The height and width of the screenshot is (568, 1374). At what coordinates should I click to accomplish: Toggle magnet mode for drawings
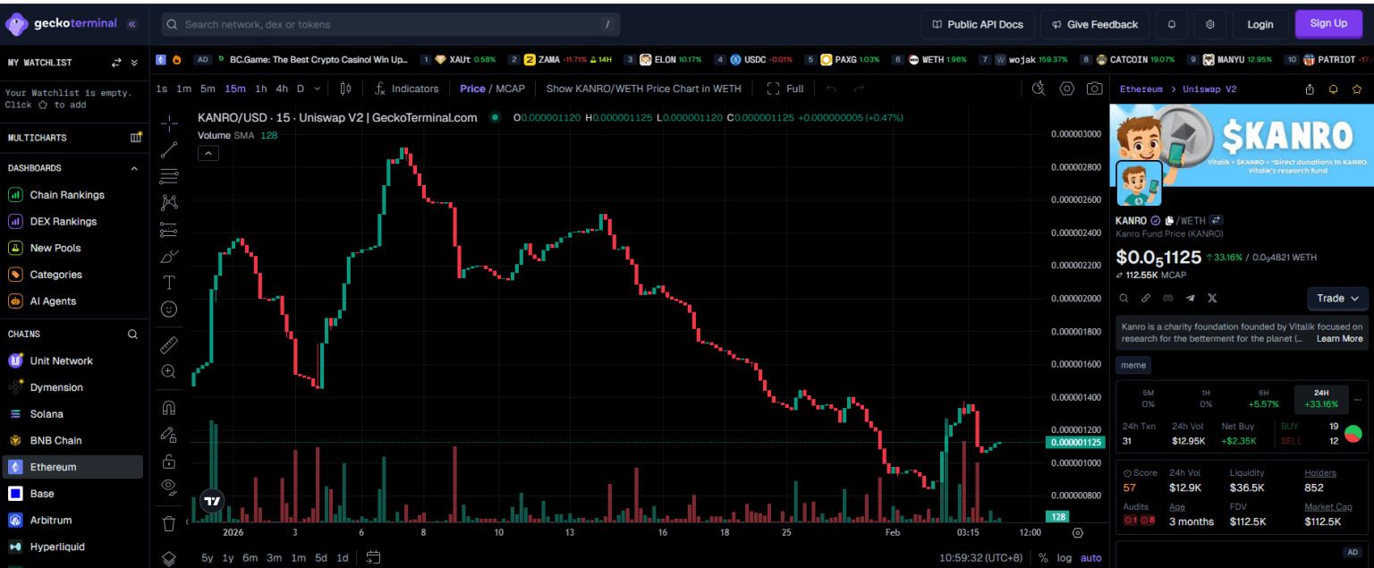tap(168, 408)
